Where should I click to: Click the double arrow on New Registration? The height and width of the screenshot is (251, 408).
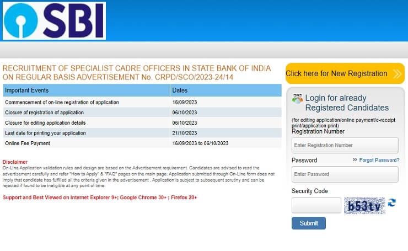tap(397, 74)
